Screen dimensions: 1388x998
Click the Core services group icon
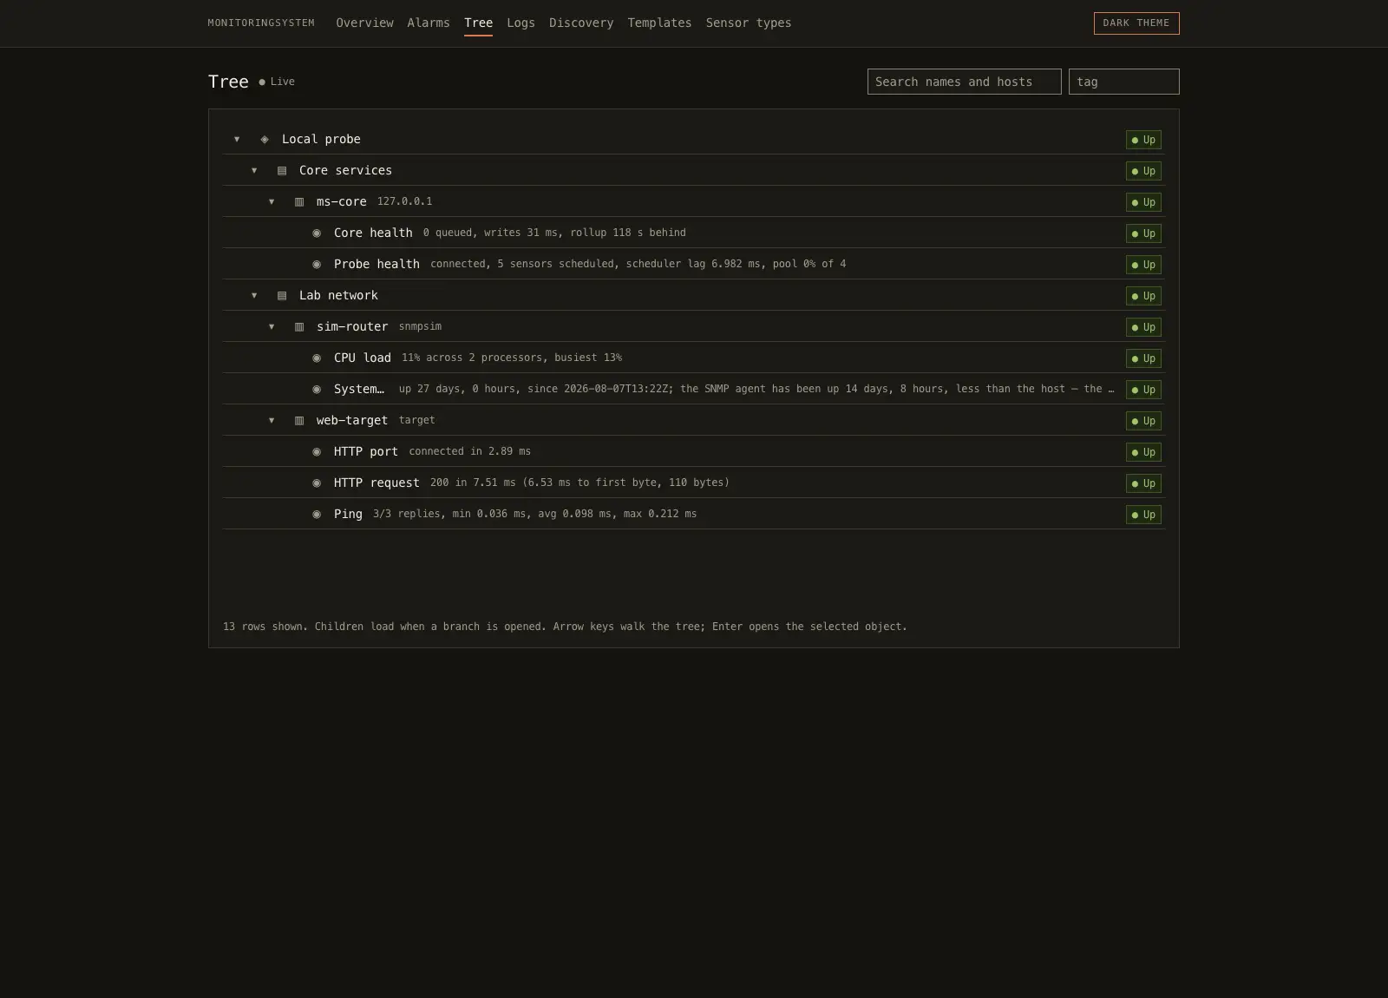282,171
